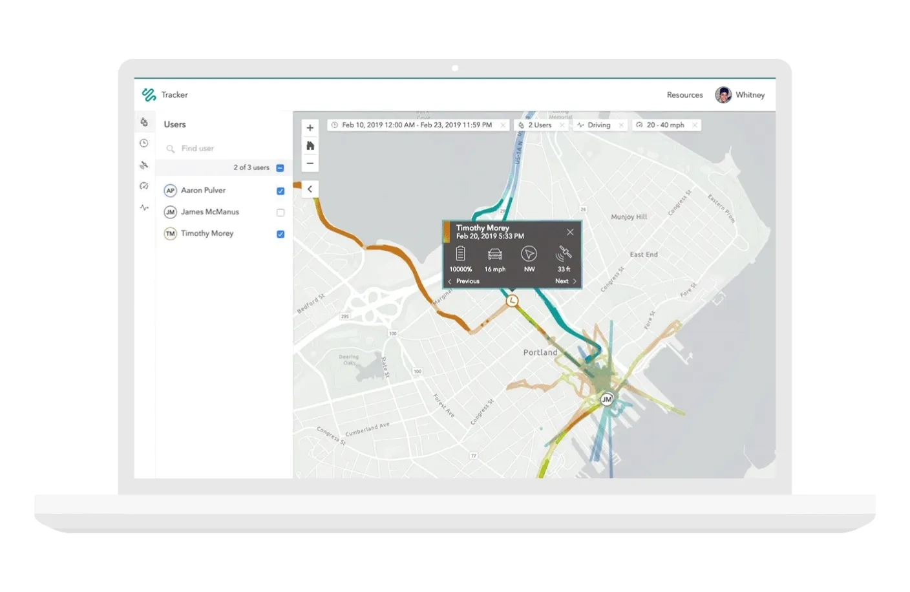Select the Users panel icon in sidebar
This screenshot has height=592, width=910.
(x=144, y=122)
